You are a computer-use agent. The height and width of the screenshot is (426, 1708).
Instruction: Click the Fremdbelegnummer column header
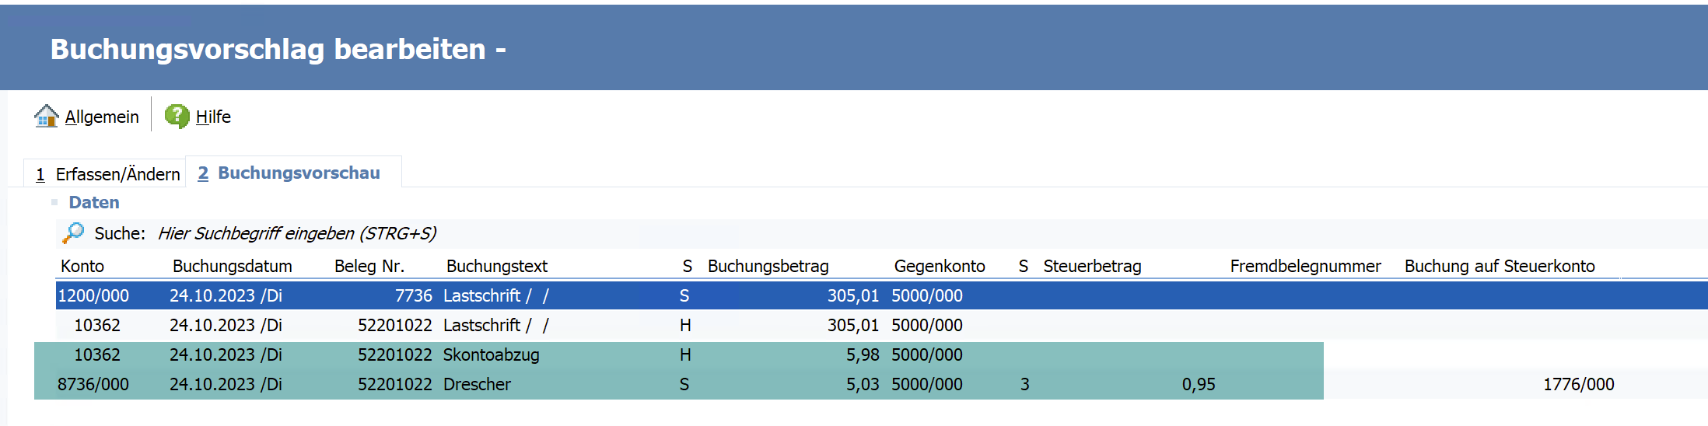pos(1305,266)
